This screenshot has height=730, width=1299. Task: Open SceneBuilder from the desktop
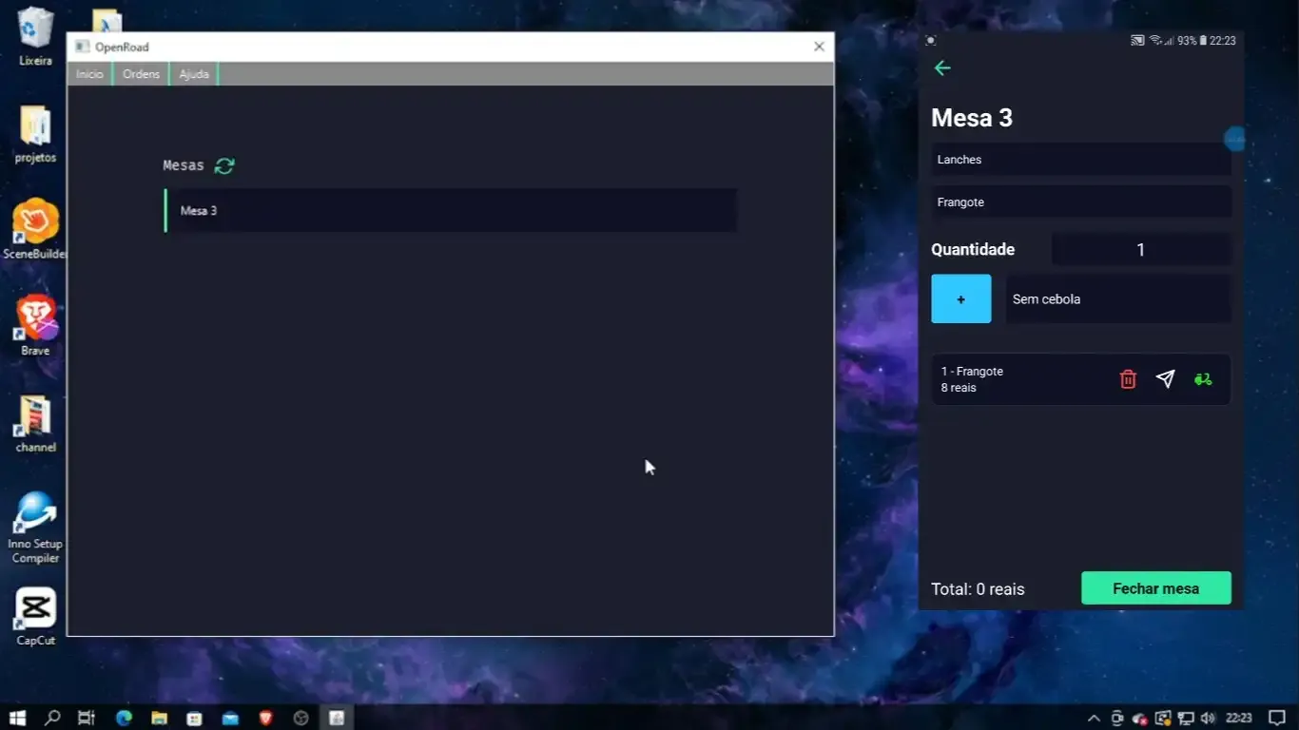(36, 222)
